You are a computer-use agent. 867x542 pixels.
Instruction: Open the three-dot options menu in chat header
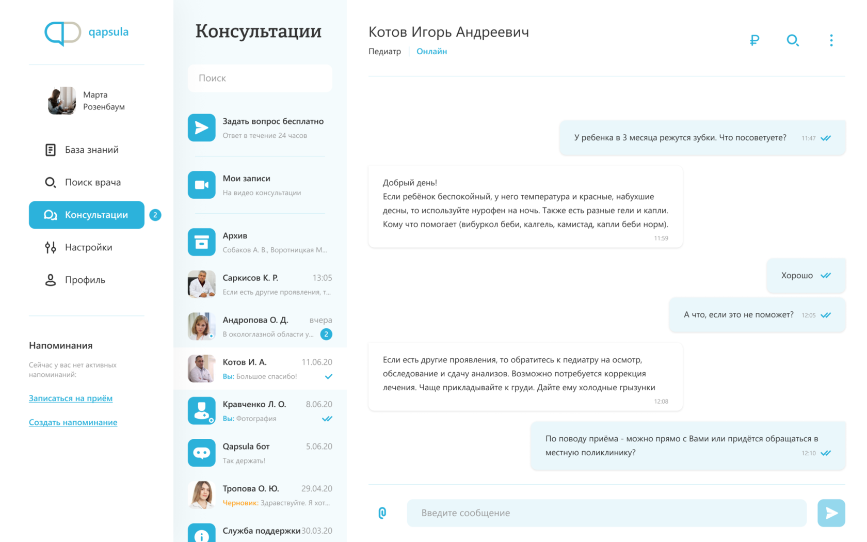[831, 40]
